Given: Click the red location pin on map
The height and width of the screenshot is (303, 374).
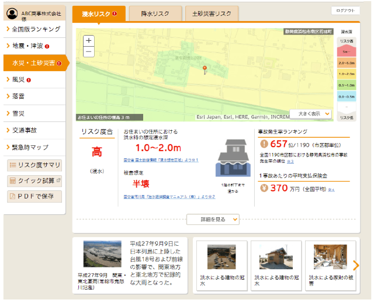Looking at the screenshot, I should pyautogui.click(x=205, y=70).
